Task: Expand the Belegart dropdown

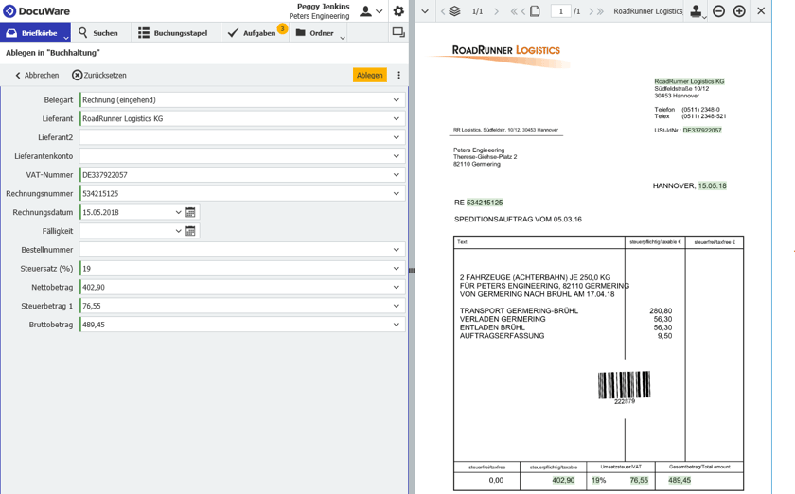Action: [397, 100]
